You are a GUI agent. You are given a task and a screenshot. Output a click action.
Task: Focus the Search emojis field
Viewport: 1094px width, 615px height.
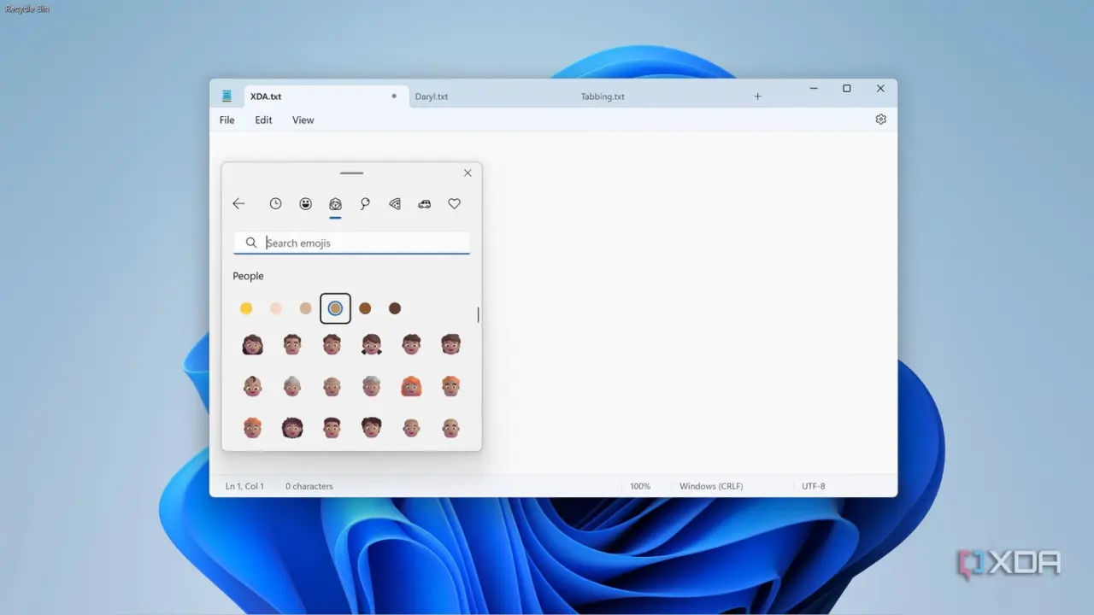pyautogui.click(x=351, y=243)
